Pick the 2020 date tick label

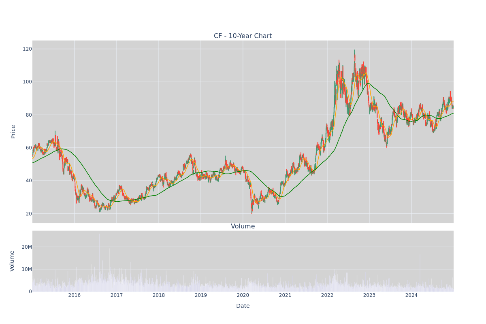tap(243, 295)
